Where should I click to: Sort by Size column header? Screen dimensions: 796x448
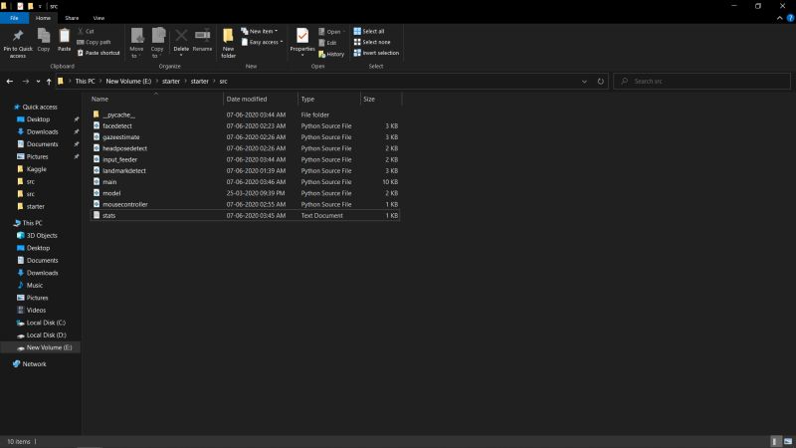click(381, 99)
